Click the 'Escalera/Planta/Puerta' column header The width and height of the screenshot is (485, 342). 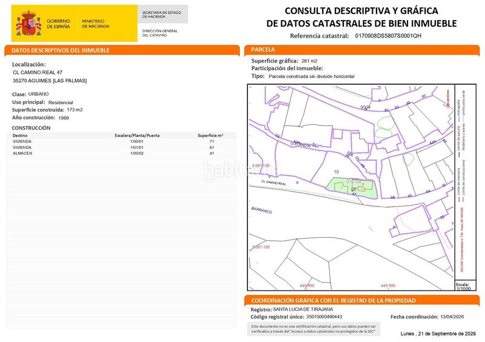(137, 136)
